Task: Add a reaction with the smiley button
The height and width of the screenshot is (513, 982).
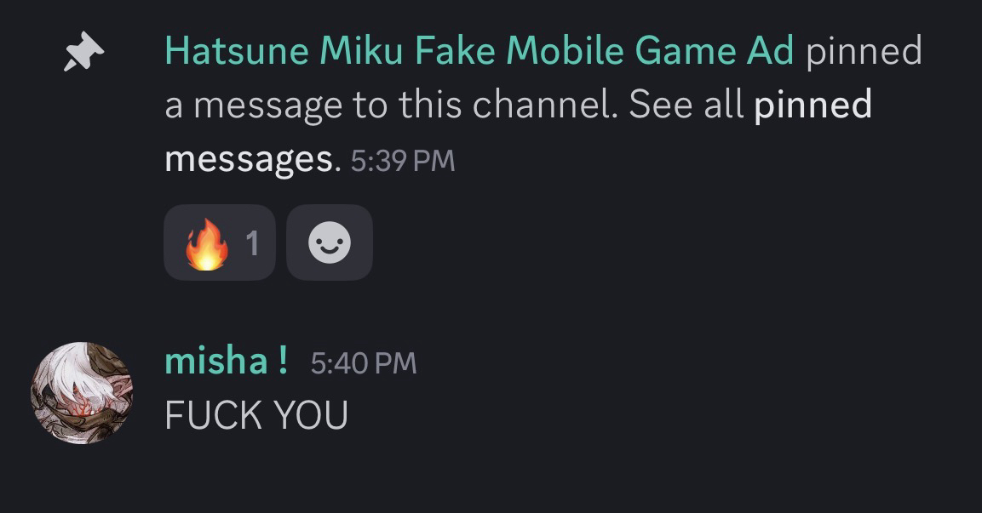Action: (330, 243)
